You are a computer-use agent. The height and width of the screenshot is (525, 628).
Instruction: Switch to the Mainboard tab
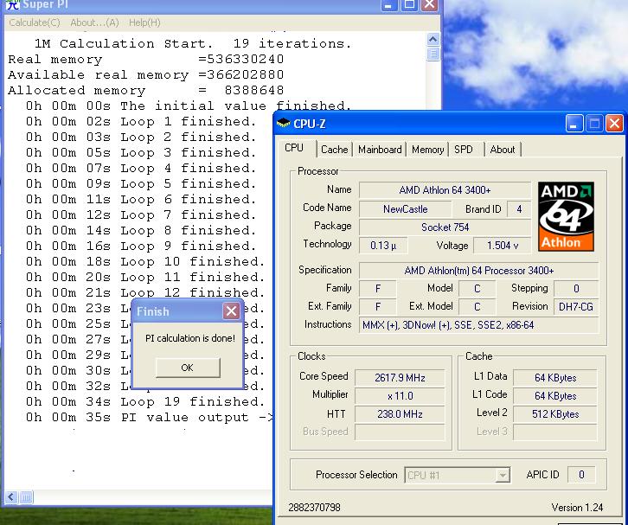380,150
